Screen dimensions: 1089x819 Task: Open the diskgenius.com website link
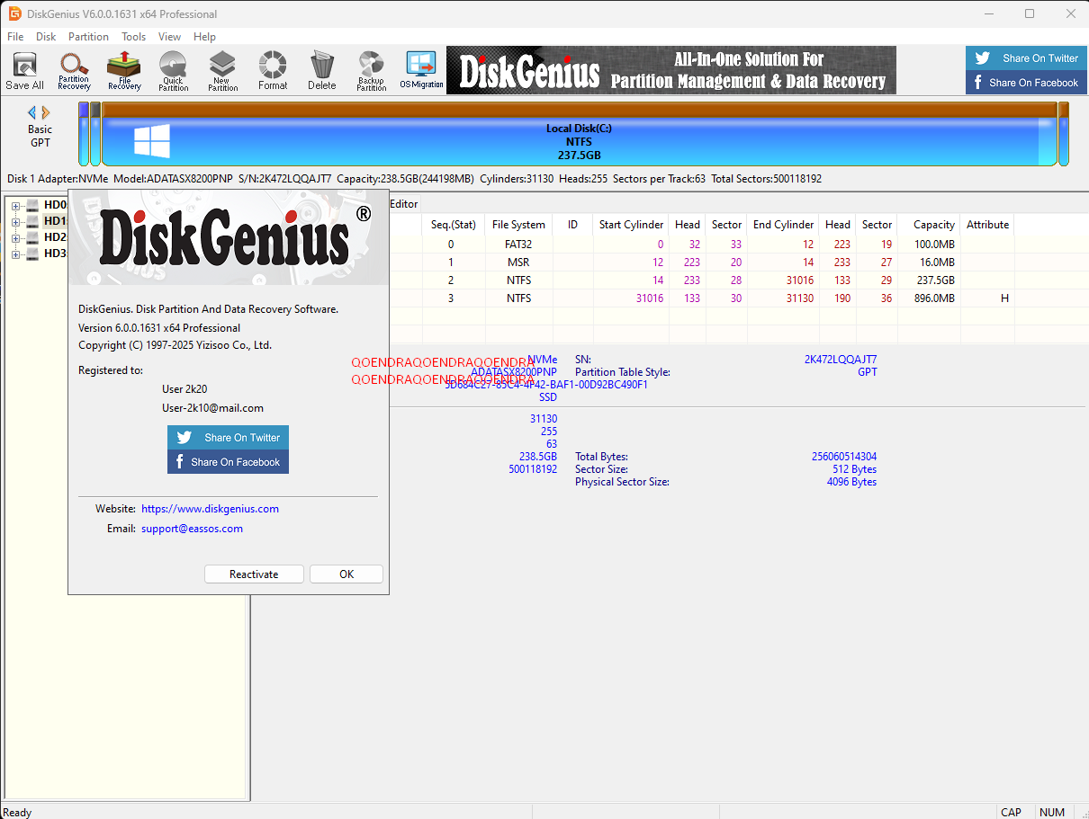pyautogui.click(x=210, y=509)
